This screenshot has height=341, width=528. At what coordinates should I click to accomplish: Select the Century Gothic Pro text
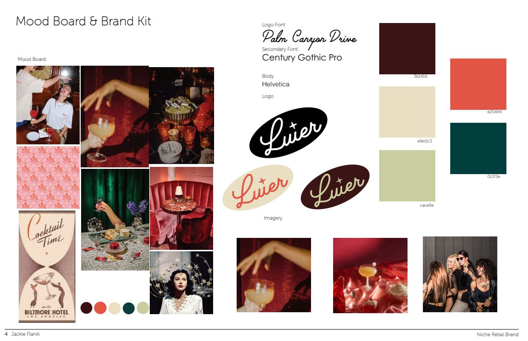302,58
